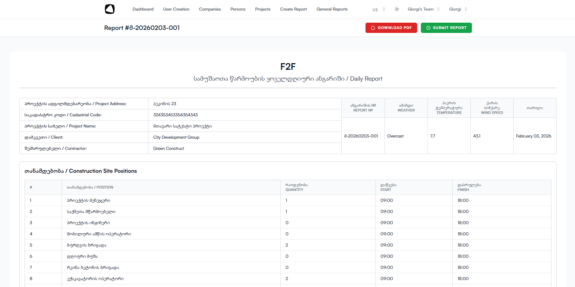Image resolution: width=575 pixels, height=287 pixels.
Task: Click the Download PDF button
Action: point(391,28)
